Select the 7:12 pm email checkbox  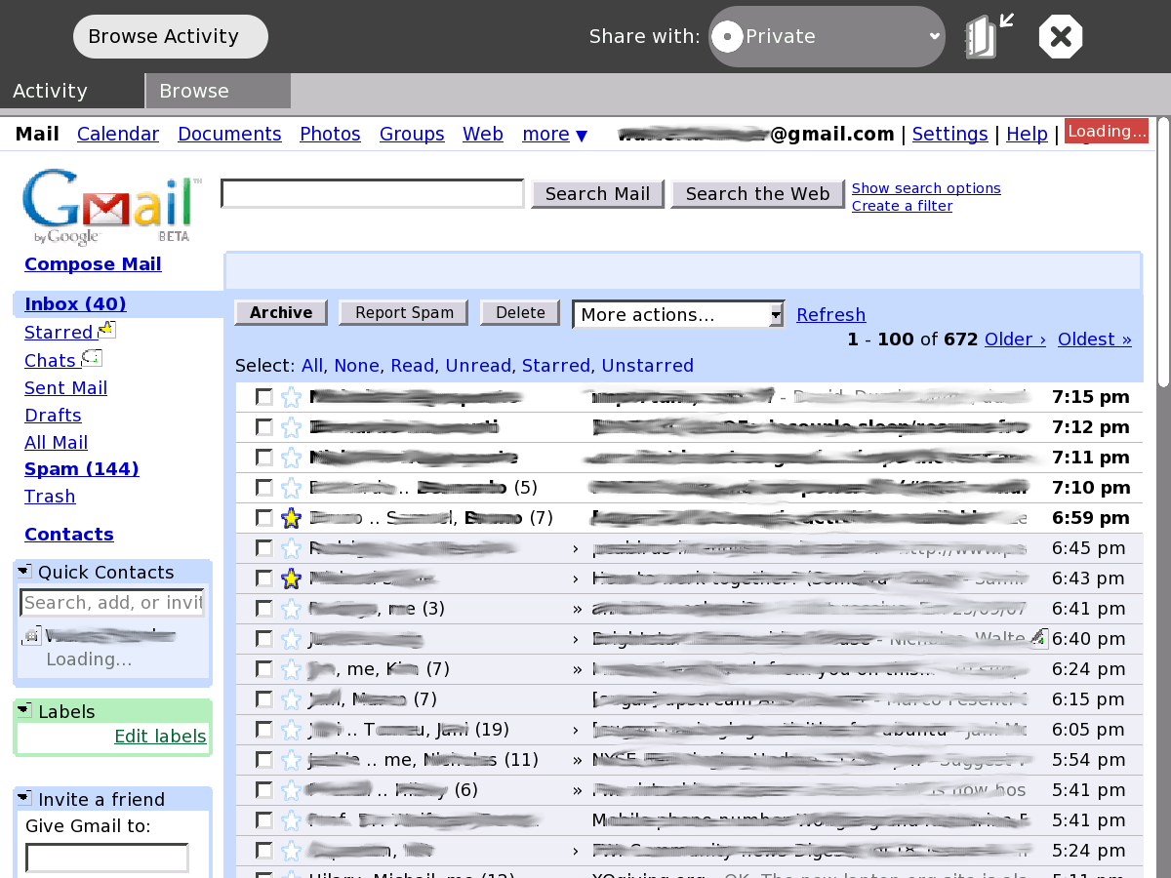264,427
